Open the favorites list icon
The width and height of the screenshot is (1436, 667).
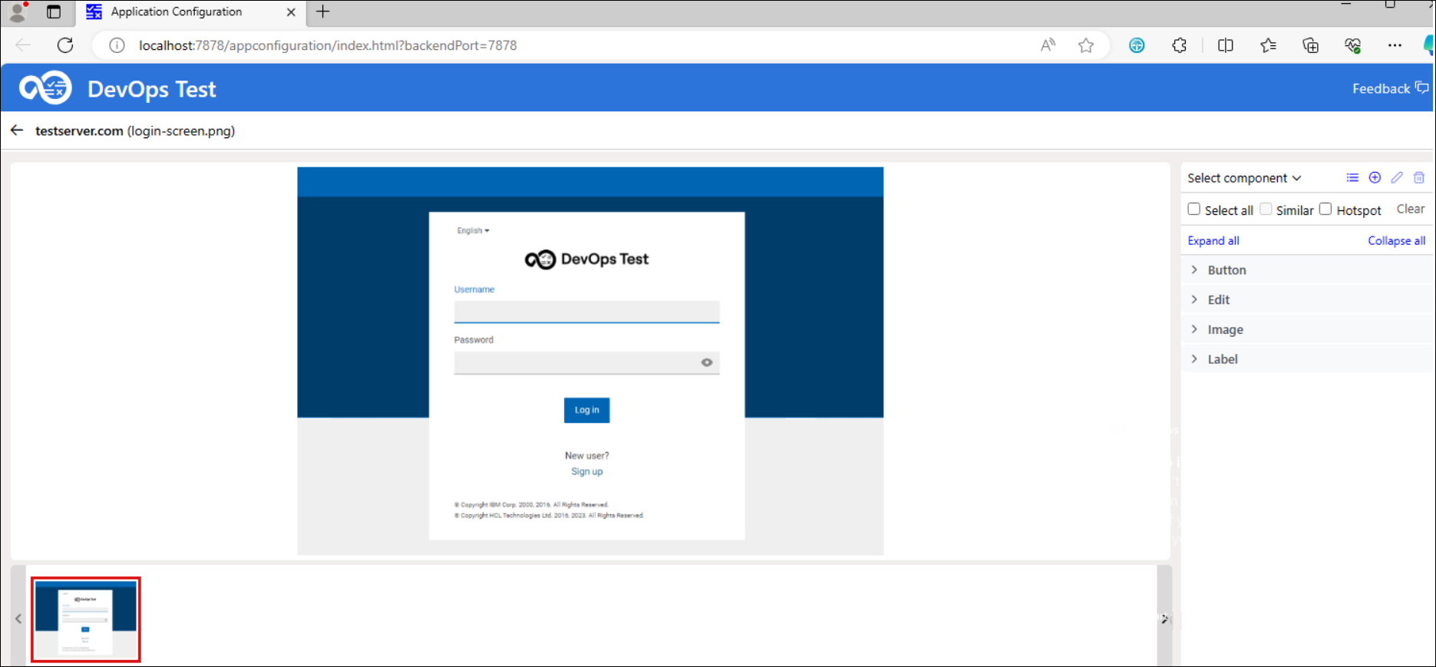click(x=1269, y=45)
